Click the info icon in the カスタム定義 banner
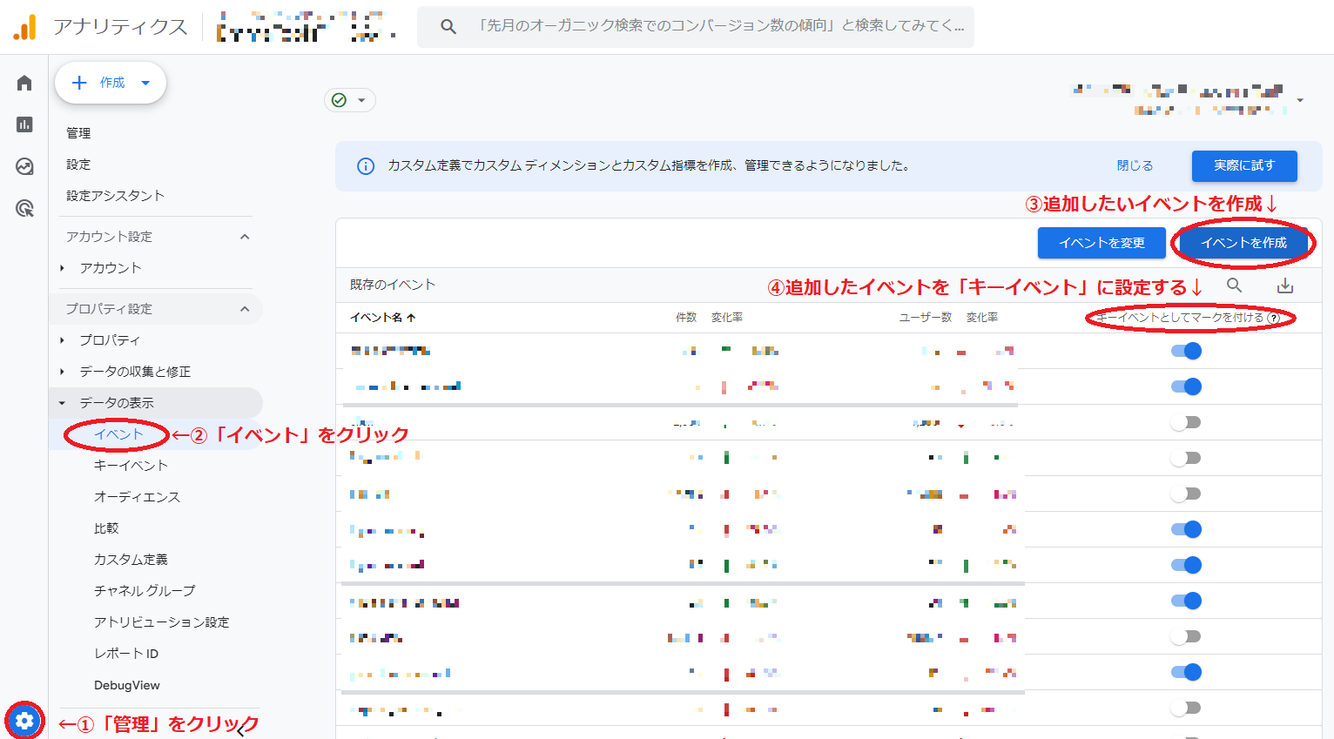Image resolution: width=1334 pixels, height=739 pixels. pos(366,165)
